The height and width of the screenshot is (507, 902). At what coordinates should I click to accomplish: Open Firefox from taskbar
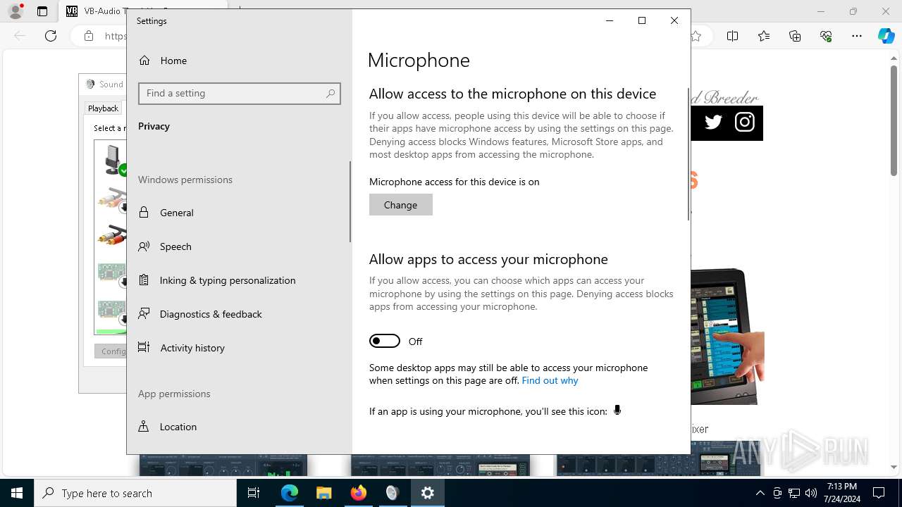tap(359, 493)
